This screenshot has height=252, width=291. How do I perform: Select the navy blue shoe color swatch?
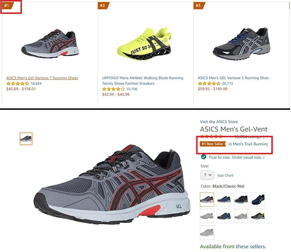pos(258,200)
